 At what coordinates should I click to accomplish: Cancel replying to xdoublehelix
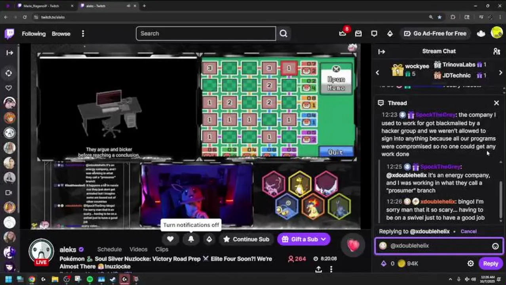coord(468,231)
